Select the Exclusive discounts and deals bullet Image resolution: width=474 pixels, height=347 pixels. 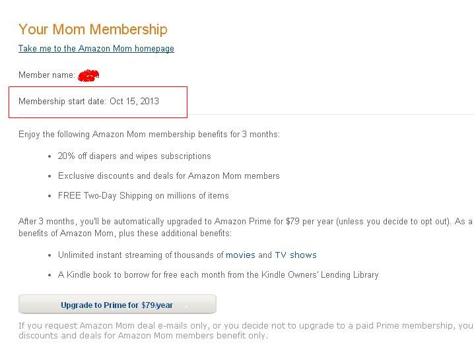click(168, 176)
